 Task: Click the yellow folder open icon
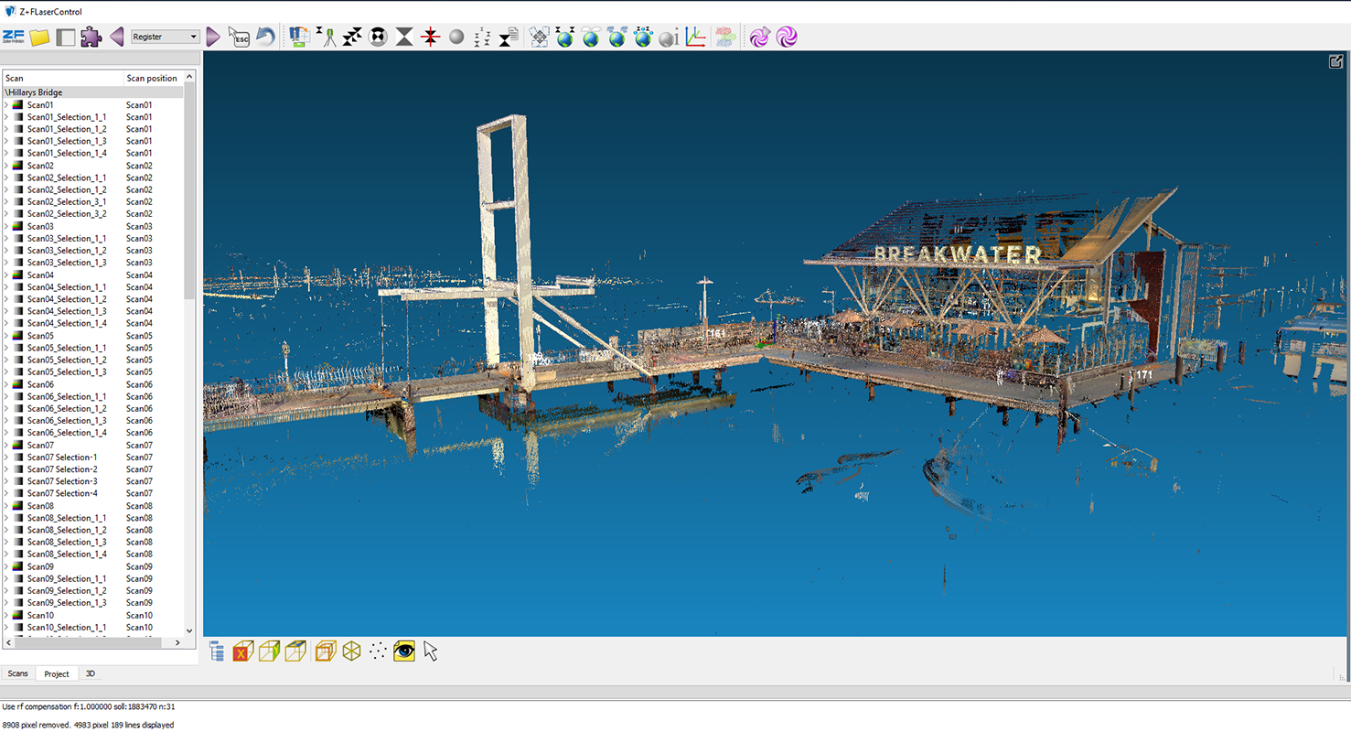[x=39, y=38]
